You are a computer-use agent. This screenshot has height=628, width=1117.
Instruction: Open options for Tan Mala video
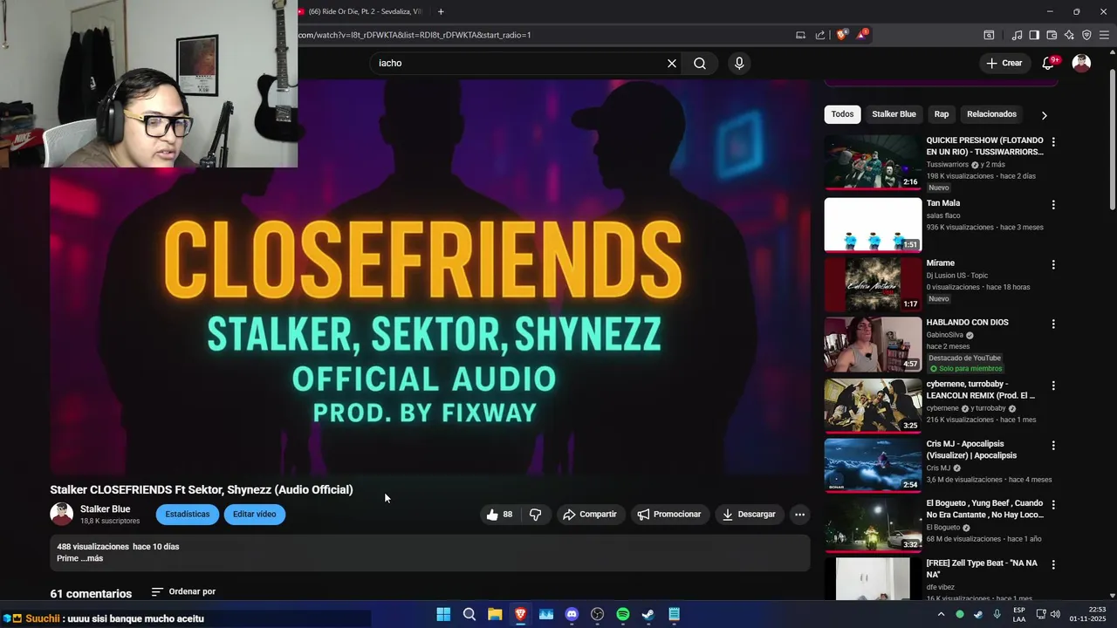(x=1053, y=204)
